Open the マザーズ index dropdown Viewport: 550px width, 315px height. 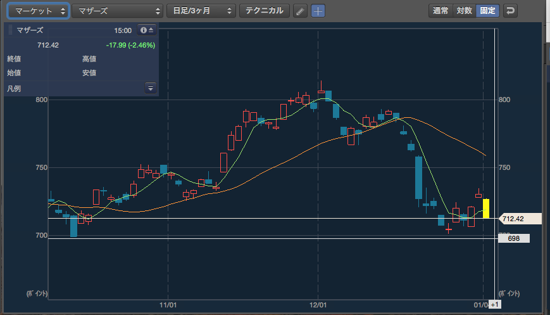coord(118,11)
